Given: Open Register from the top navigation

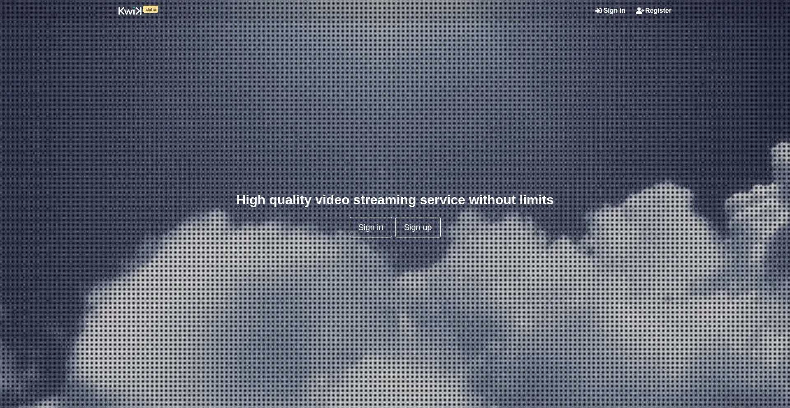Looking at the screenshot, I should 653,11.
